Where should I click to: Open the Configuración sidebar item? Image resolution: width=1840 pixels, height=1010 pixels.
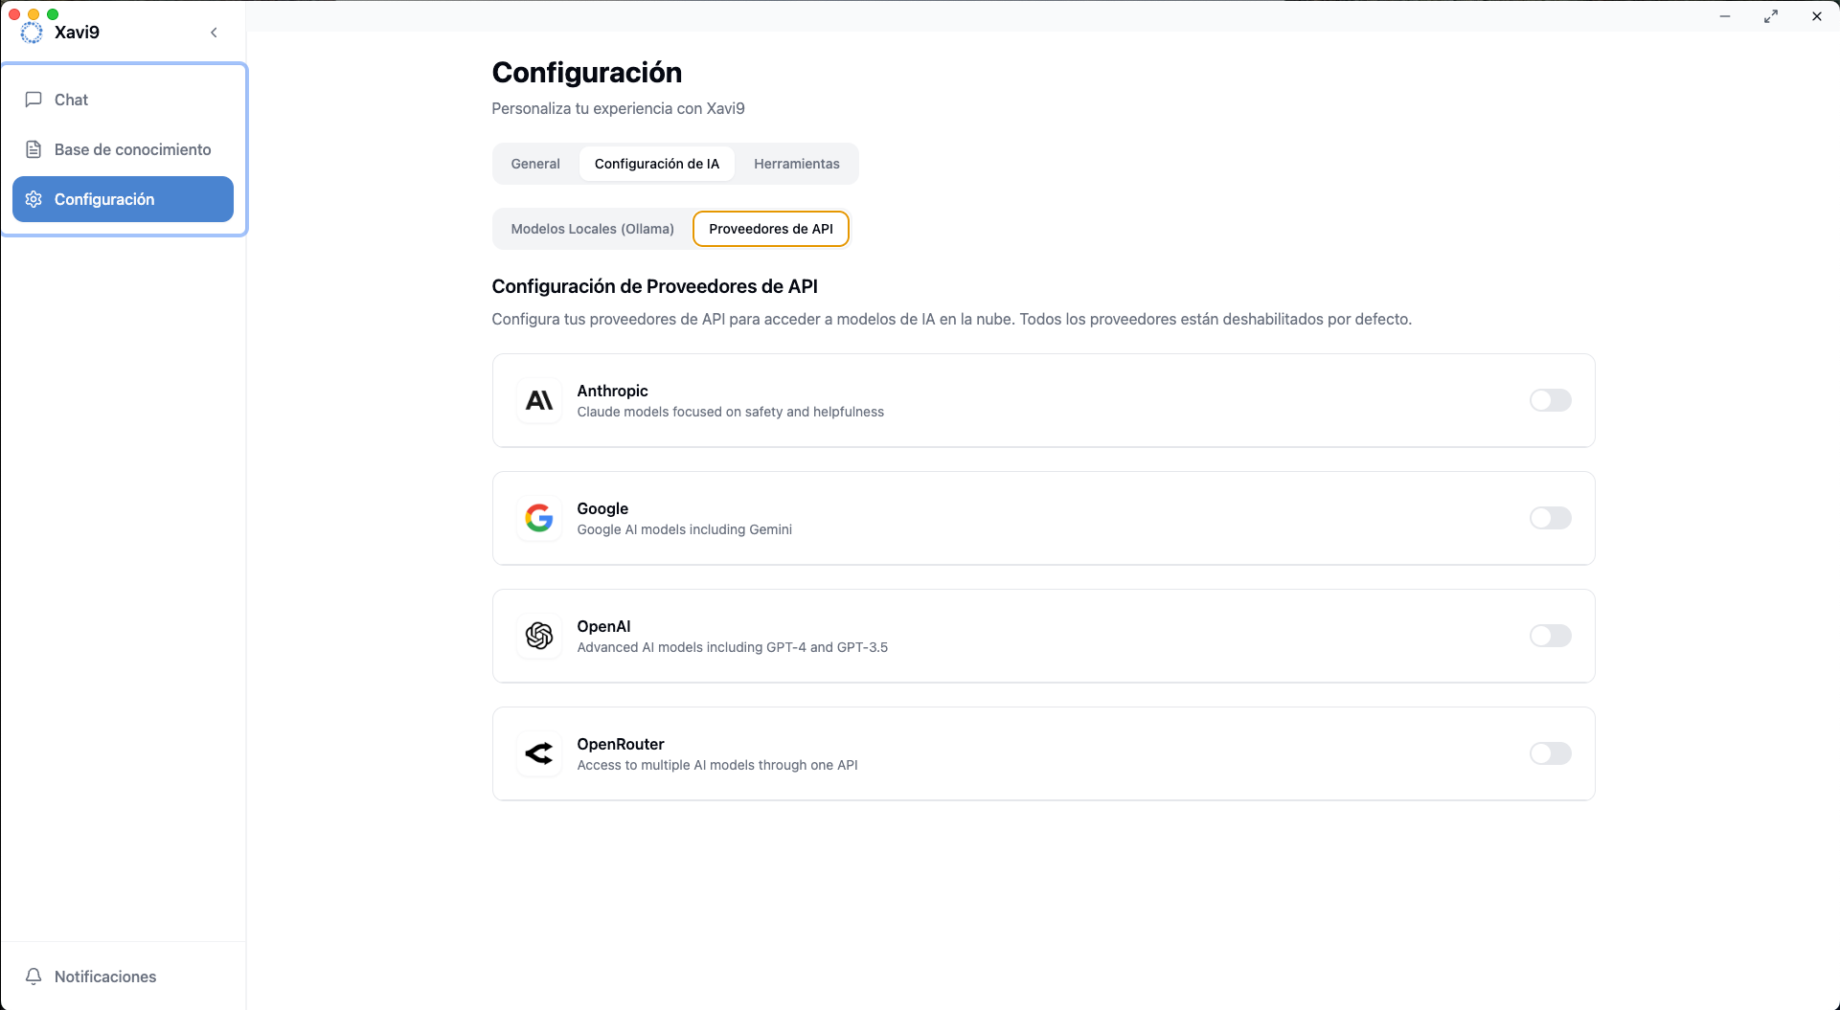pyautogui.click(x=123, y=199)
